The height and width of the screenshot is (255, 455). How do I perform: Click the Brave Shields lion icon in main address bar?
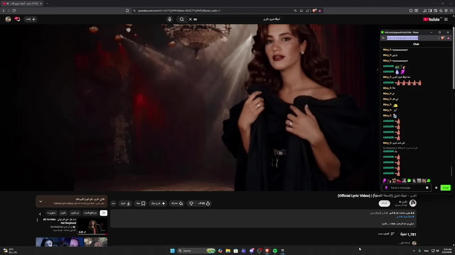click(314, 11)
